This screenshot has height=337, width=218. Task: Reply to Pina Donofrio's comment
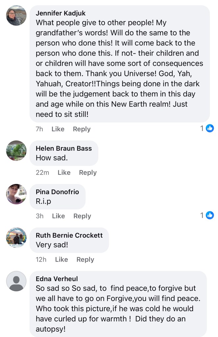[82, 216]
